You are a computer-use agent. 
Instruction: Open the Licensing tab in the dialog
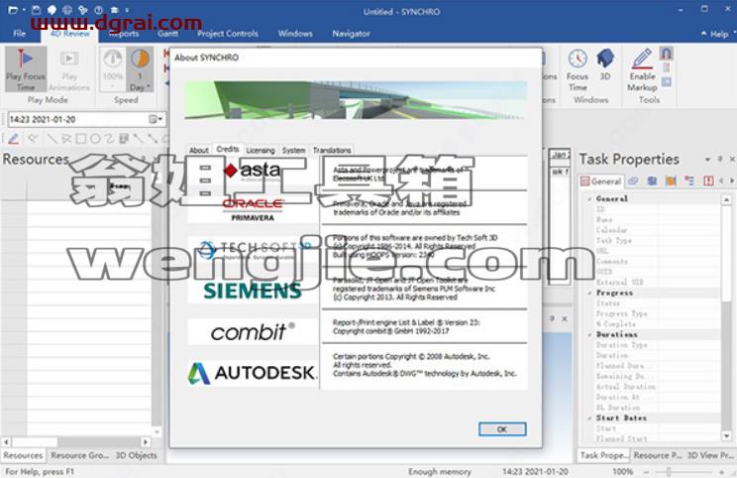(261, 150)
